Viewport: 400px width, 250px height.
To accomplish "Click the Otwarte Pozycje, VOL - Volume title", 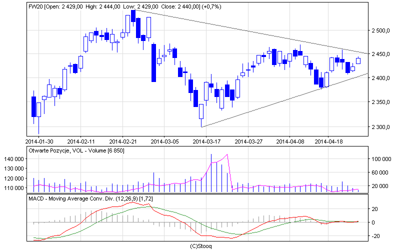I will pyautogui.click(x=76, y=151).
